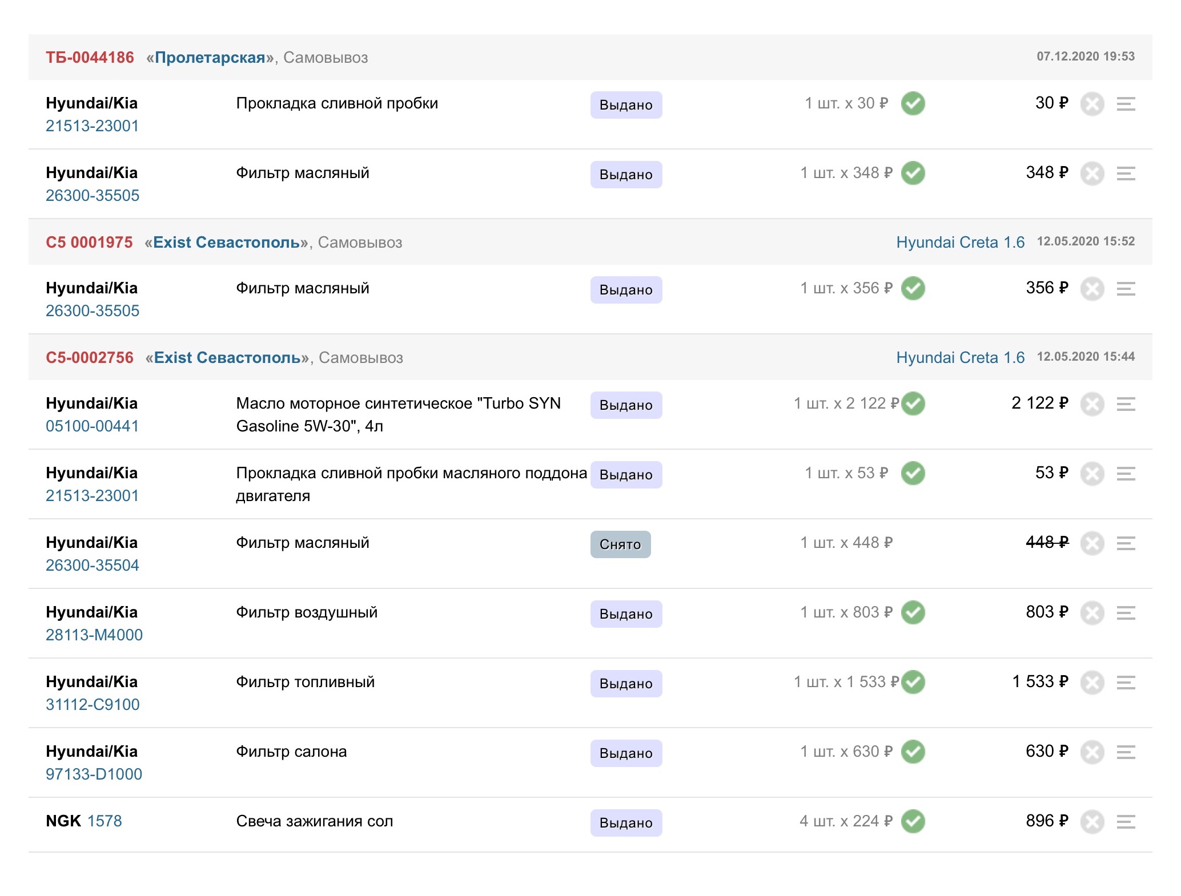This screenshot has height=896, width=1181.
Task: Click the green checkmark in the Turbo SYN oil row
Action: pyautogui.click(x=913, y=403)
